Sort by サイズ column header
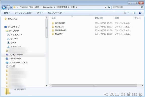This screenshot has width=145, height=97. [137, 18]
